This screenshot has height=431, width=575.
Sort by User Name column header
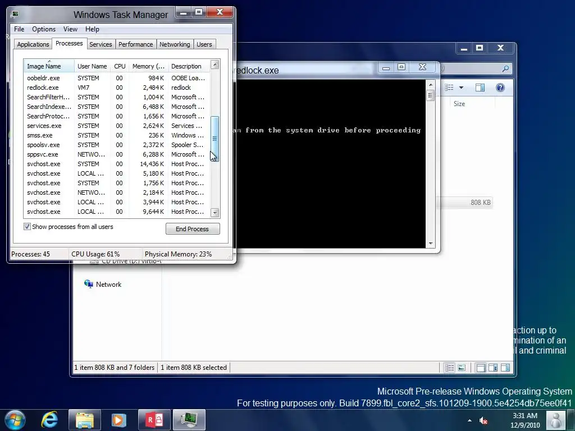[92, 66]
